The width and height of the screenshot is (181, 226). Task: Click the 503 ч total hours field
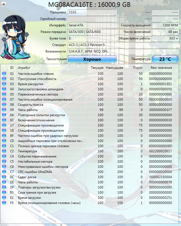[165, 38]
